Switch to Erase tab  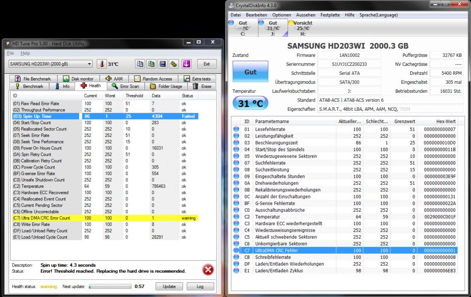coord(202,86)
